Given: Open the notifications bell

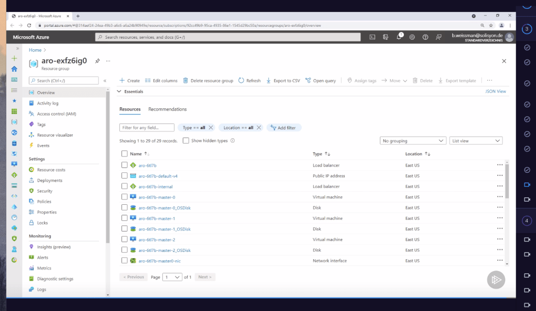Looking at the screenshot, I should [399, 37].
